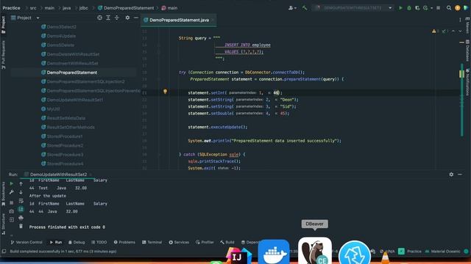Screen dimensions: 471x264
Task: Open VLC cone icon in Dock
Action: click(385, 258)
